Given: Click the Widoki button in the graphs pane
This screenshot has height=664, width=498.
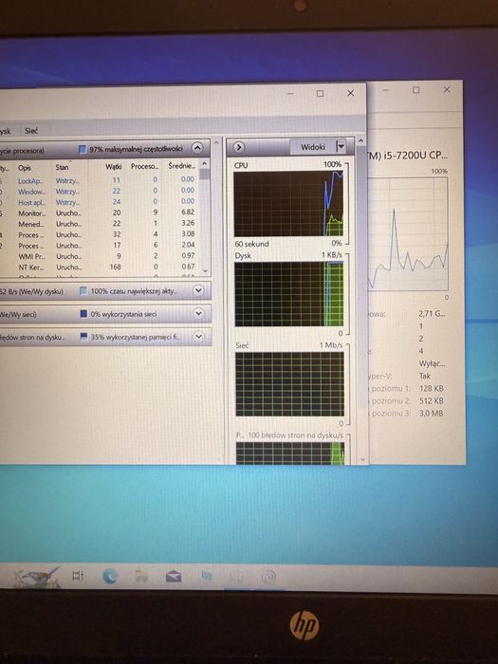Looking at the screenshot, I should click(312, 147).
